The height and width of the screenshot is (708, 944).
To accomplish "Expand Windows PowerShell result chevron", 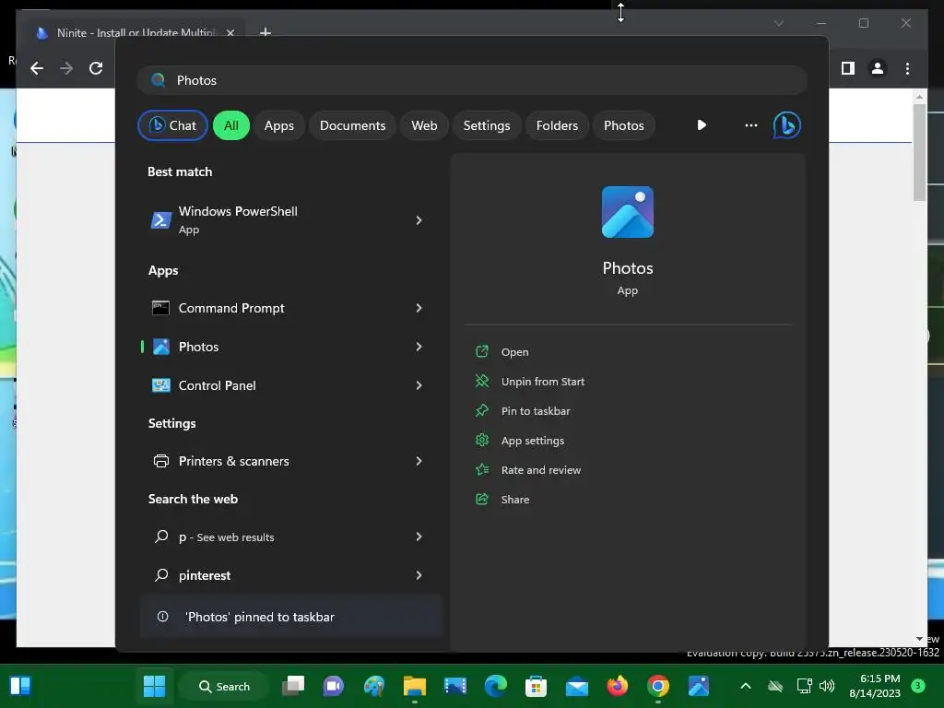I will tap(419, 220).
